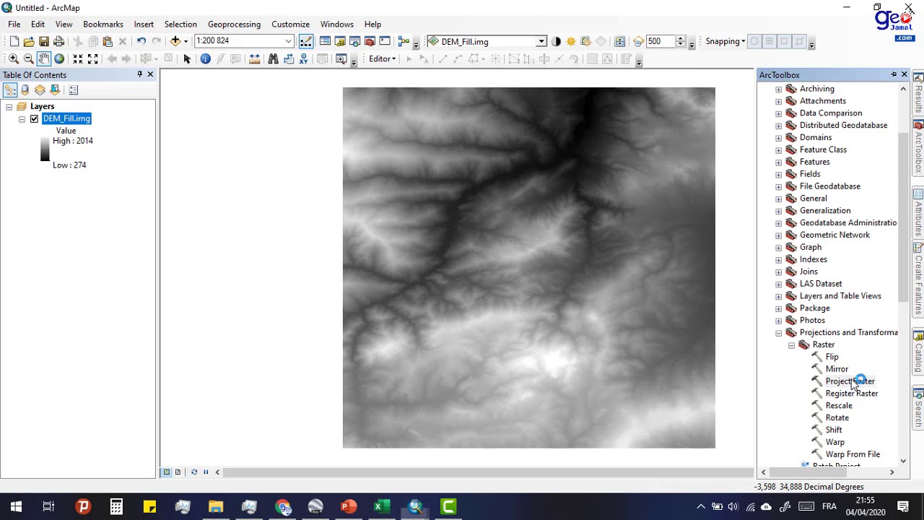Viewport: 924px width, 520px height.
Task: Zoom to the Full Extent globe
Action: click(59, 58)
